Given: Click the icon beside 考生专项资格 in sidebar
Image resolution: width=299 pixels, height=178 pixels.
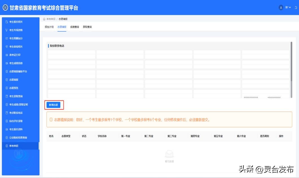Looking at the screenshot, I should click(7, 30).
